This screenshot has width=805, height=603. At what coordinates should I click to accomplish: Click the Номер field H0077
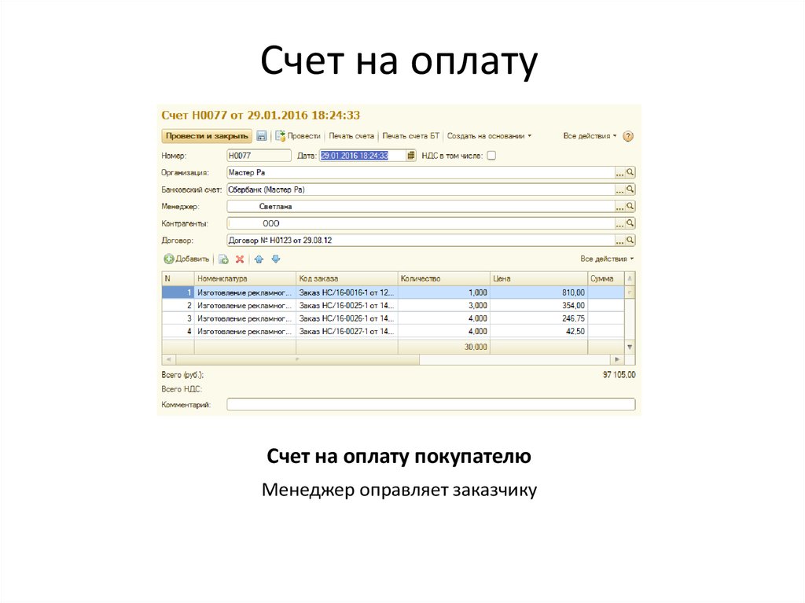click(259, 156)
